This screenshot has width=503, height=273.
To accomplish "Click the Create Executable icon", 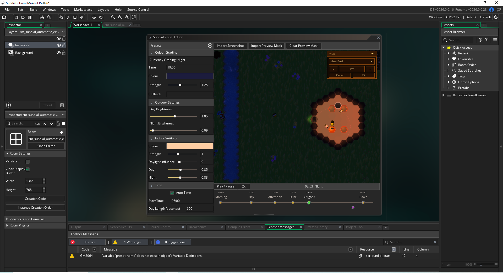I will (42, 17).
